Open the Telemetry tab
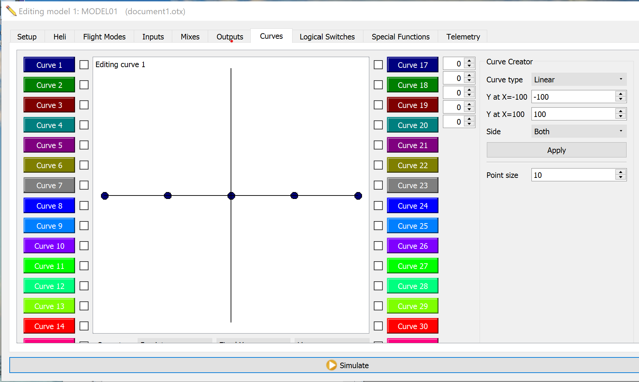This screenshot has width=639, height=382. coord(463,37)
